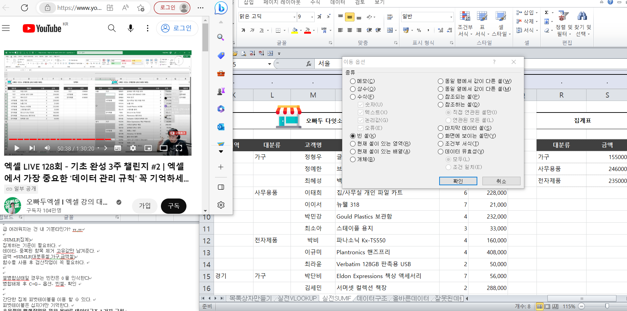Switch to 올바른데이터 sheet tab
Image resolution: width=627 pixels, height=311 pixels.
tap(411, 298)
